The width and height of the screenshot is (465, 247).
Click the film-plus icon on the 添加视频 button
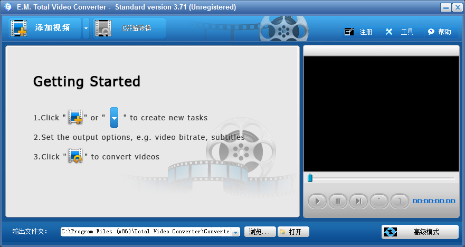click(19, 28)
